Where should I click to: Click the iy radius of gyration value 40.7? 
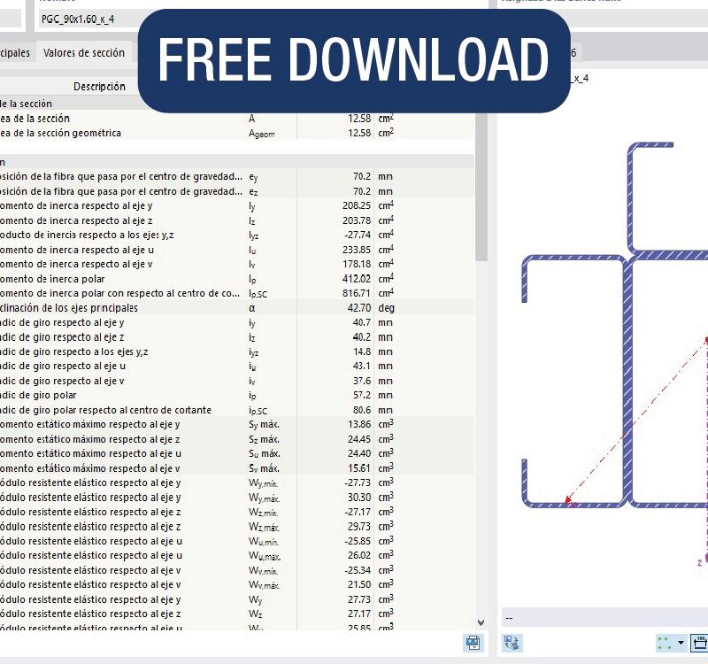coord(362,322)
